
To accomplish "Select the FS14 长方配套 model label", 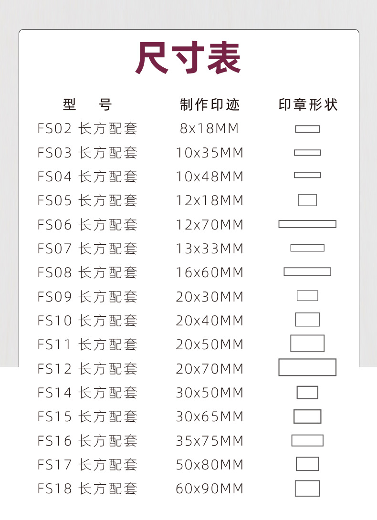I will pyautogui.click(x=87, y=393).
